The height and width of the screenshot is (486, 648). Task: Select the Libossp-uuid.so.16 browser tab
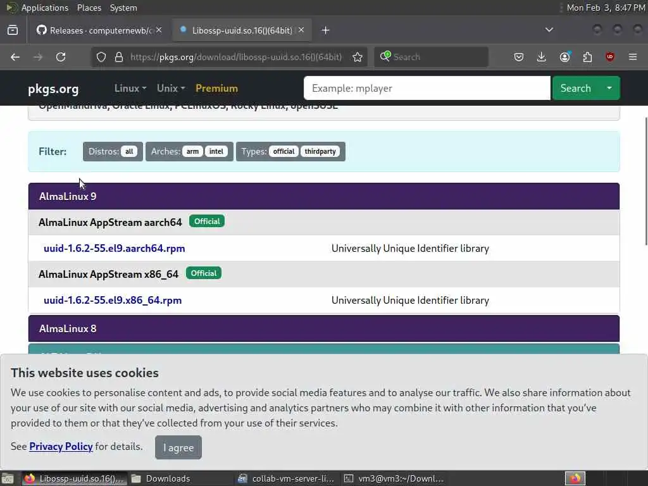coord(242,30)
